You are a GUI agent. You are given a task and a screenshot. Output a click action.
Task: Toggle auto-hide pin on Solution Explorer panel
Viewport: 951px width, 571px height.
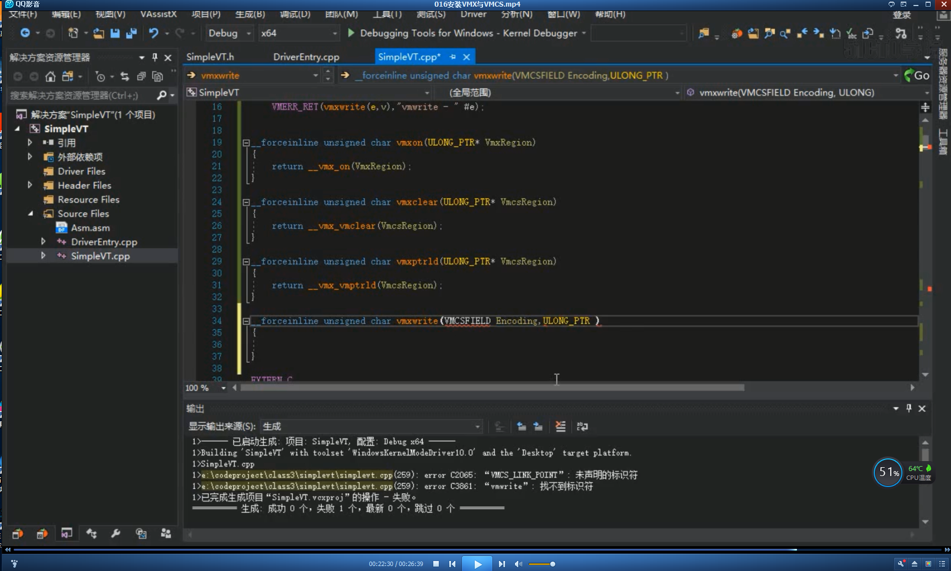click(155, 57)
